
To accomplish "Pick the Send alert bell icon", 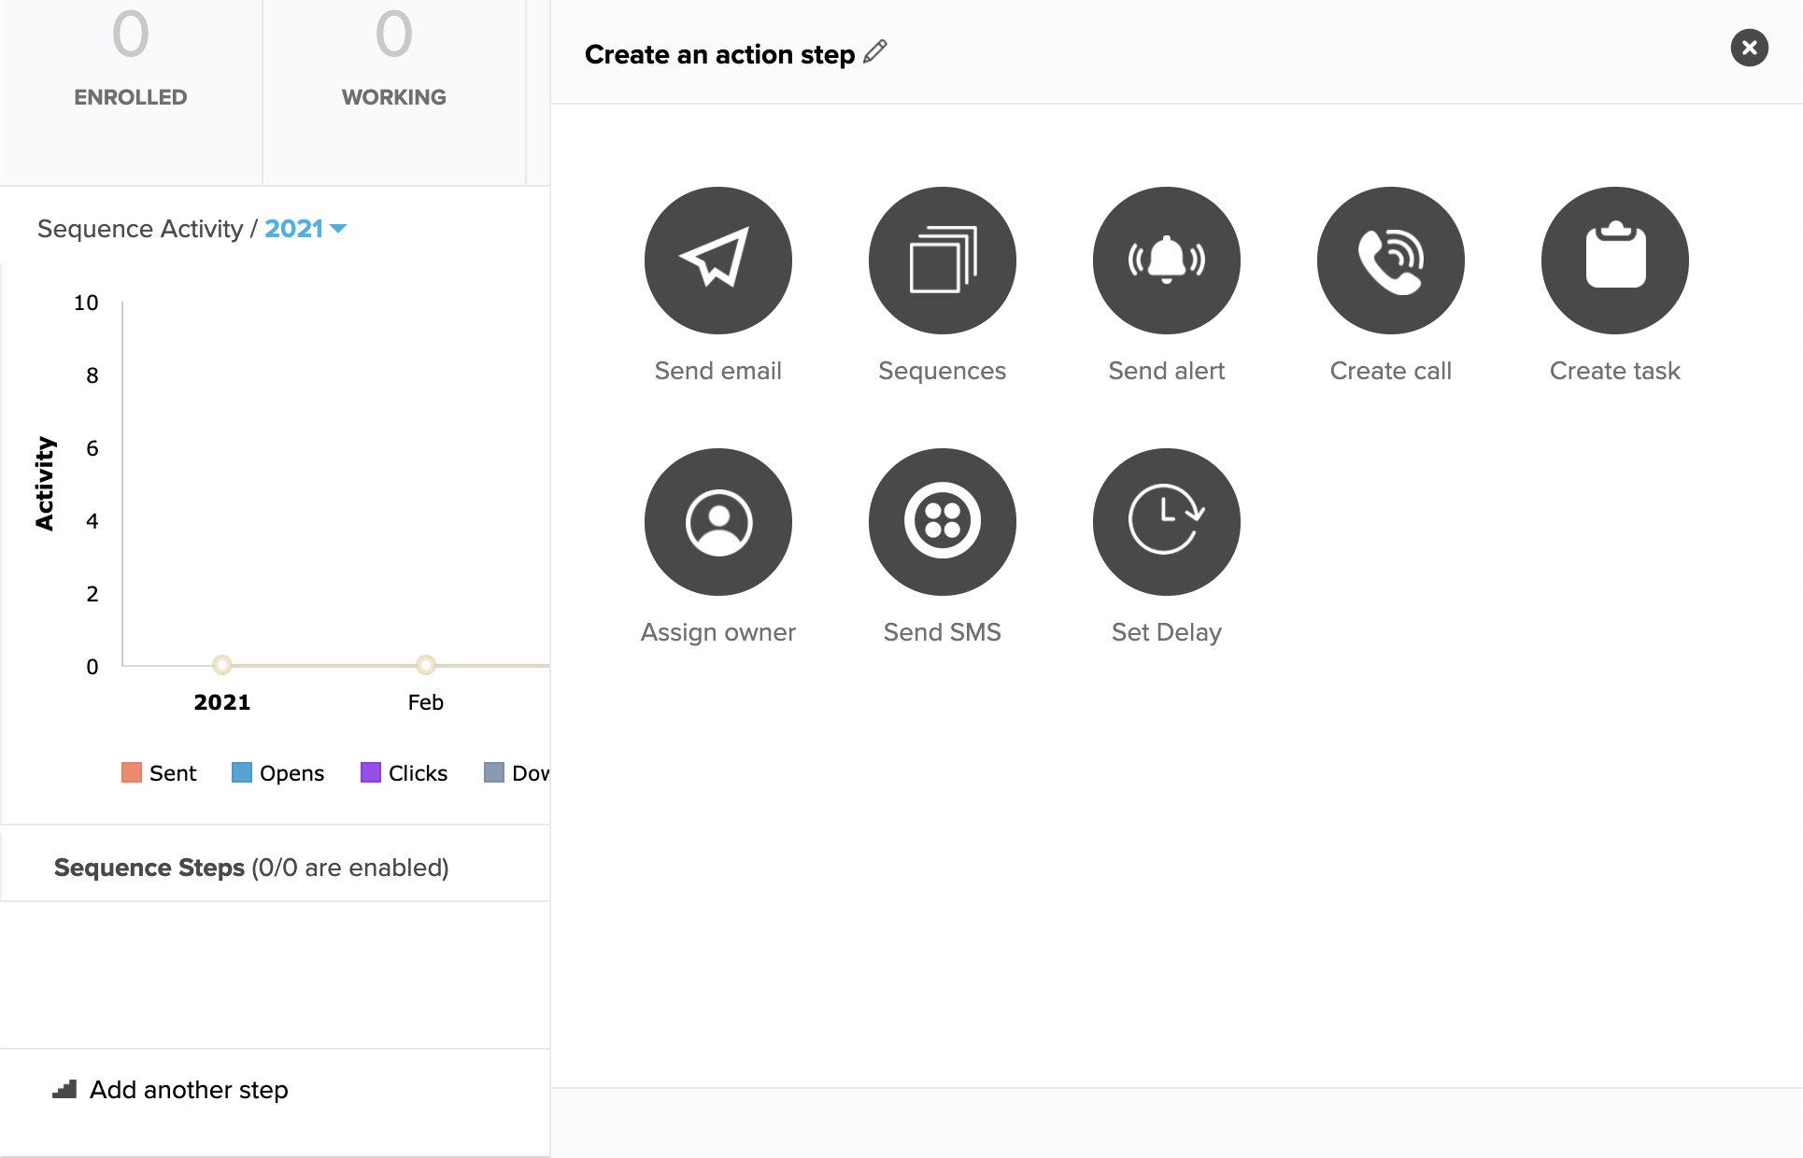I will (1166, 261).
